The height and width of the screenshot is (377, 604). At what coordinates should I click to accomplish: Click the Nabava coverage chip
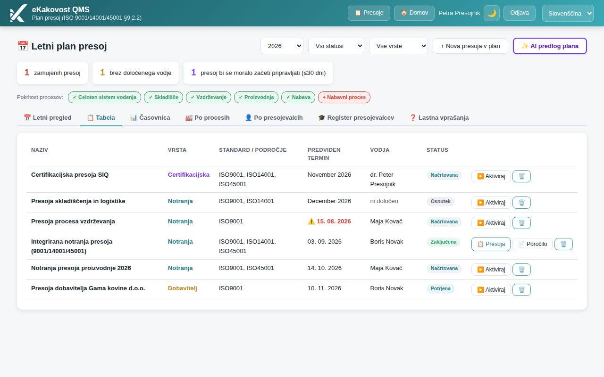[298, 98]
